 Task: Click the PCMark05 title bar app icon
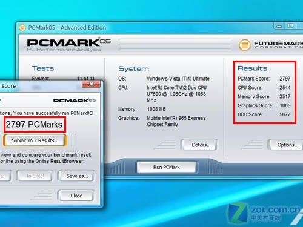tap(22, 28)
